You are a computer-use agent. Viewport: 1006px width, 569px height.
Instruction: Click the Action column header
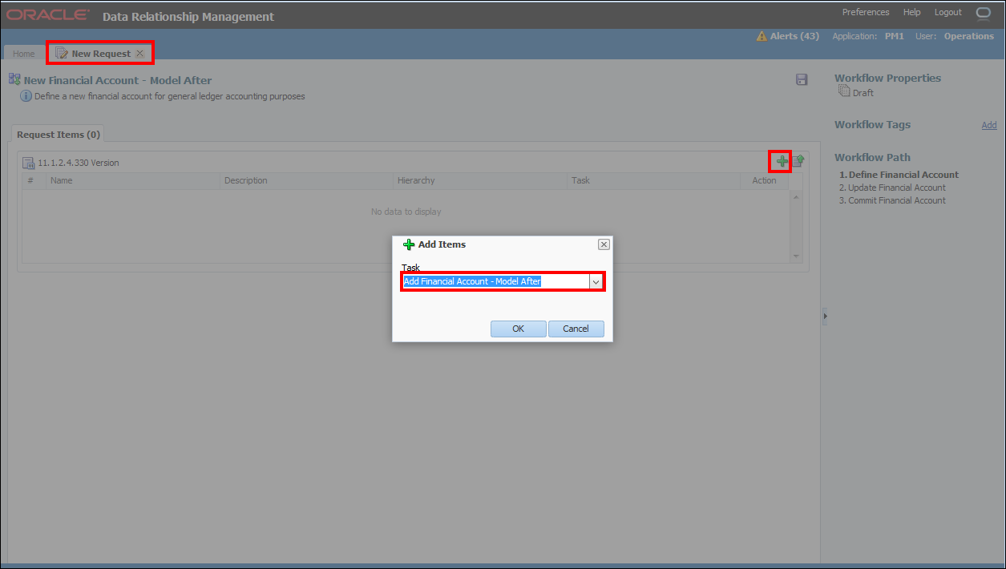(765, 180)
